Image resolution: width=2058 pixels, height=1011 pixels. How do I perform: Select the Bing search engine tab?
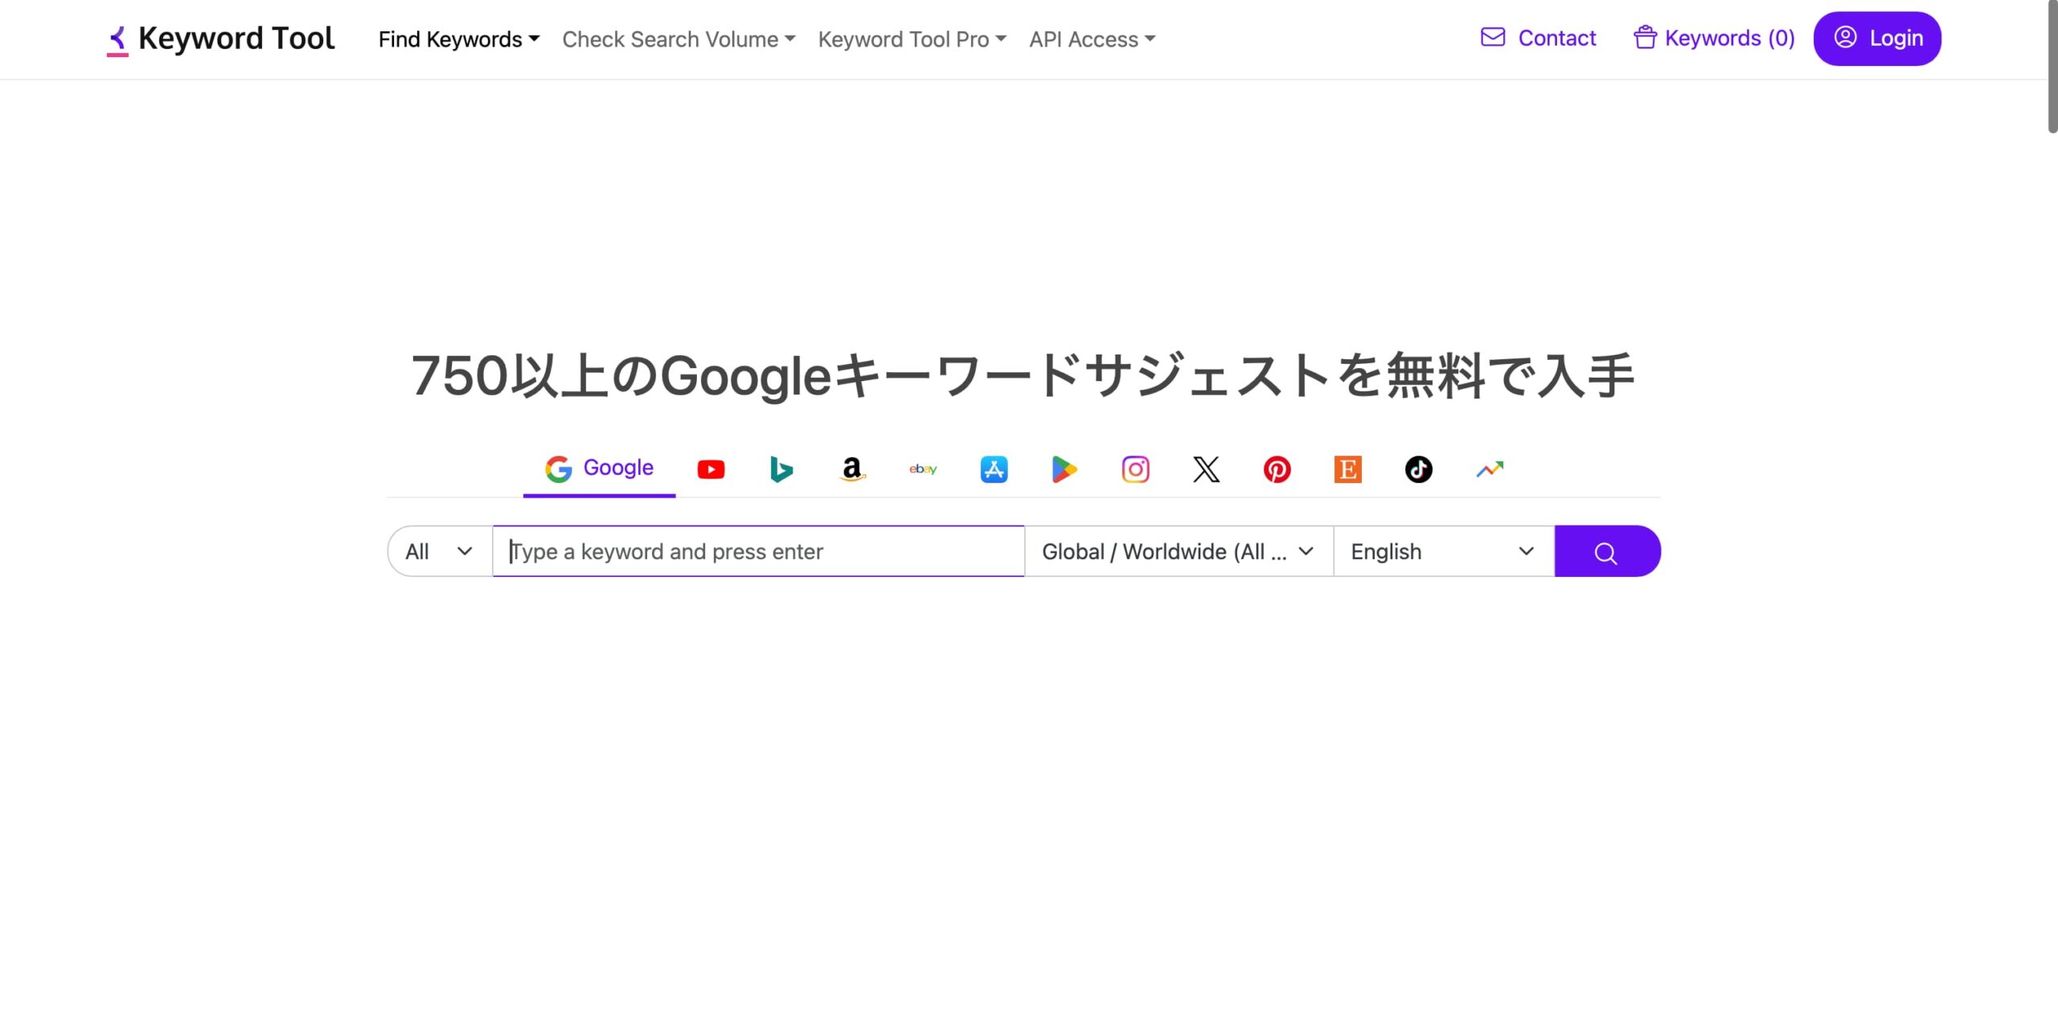coord(781,469)
